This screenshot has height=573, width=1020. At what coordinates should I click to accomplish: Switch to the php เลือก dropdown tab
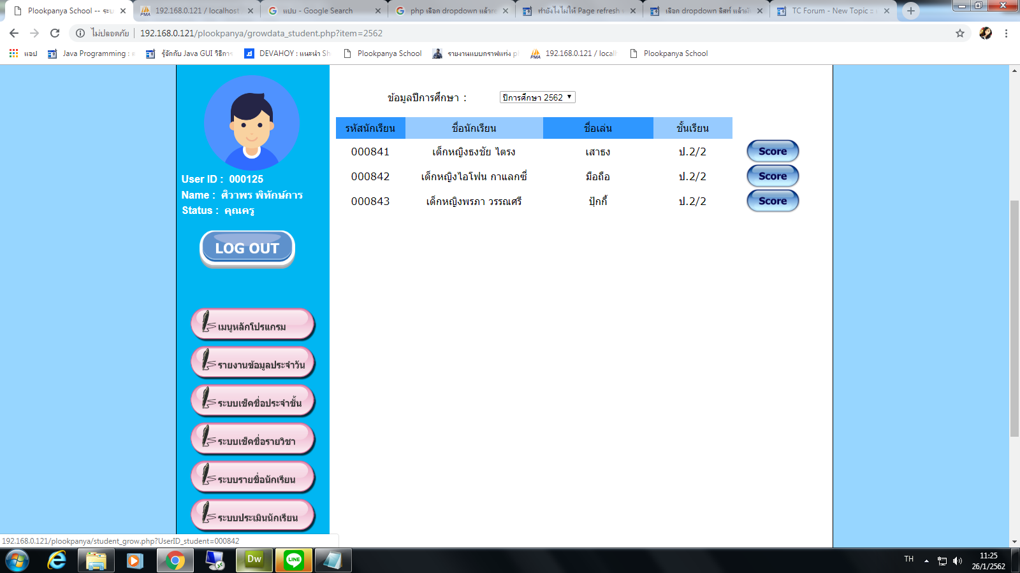(x=452, y=11)
